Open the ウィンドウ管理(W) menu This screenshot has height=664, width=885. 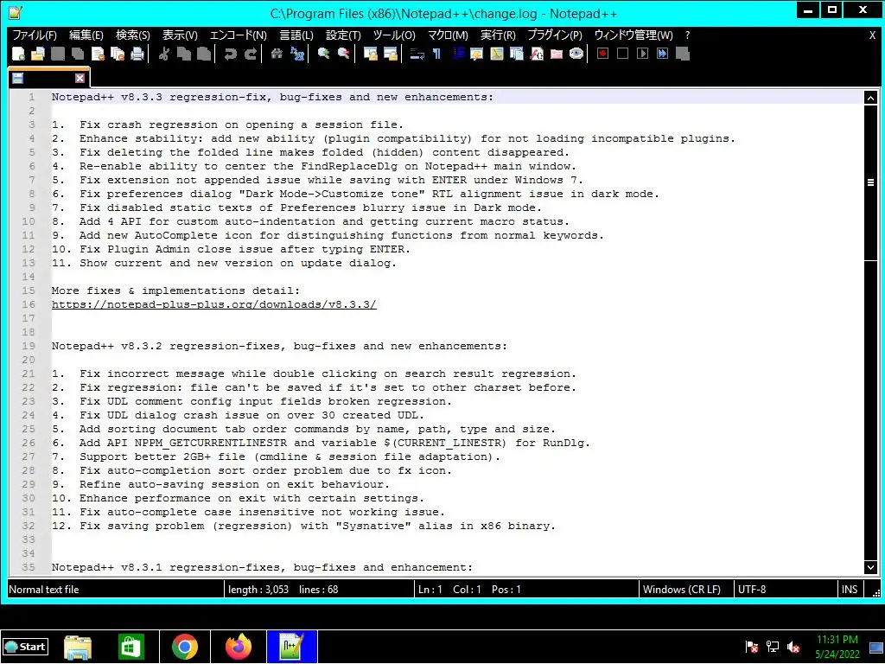tap(634, 35)
